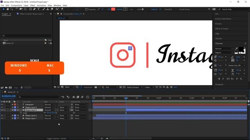Toggle the Snapping checkbox
Image resolution: width=250 pixels, height=140 pixels.
[86, 9]
